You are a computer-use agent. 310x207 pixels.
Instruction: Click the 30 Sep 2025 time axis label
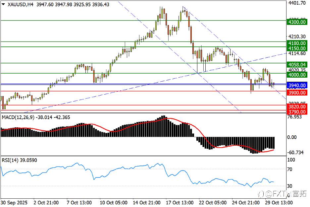pyautogui.click(x=14, y=203)
